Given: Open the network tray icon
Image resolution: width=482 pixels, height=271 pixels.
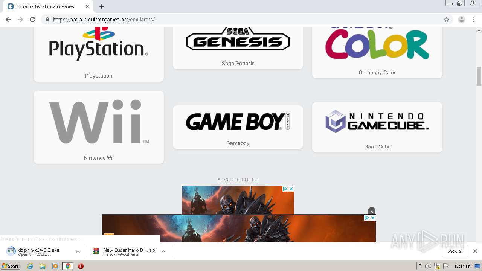Looking at the screenshot, I should tap(437, 266).
